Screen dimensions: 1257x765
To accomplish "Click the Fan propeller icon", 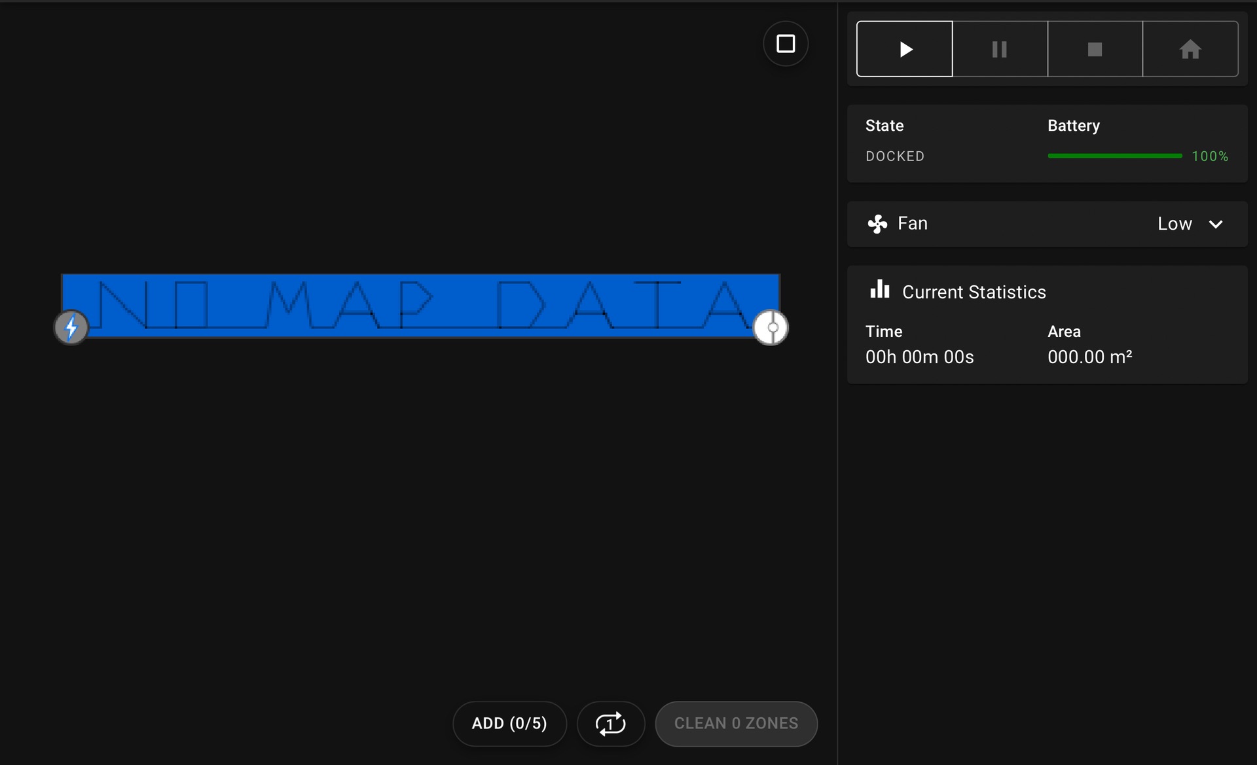I will [877, 224].
